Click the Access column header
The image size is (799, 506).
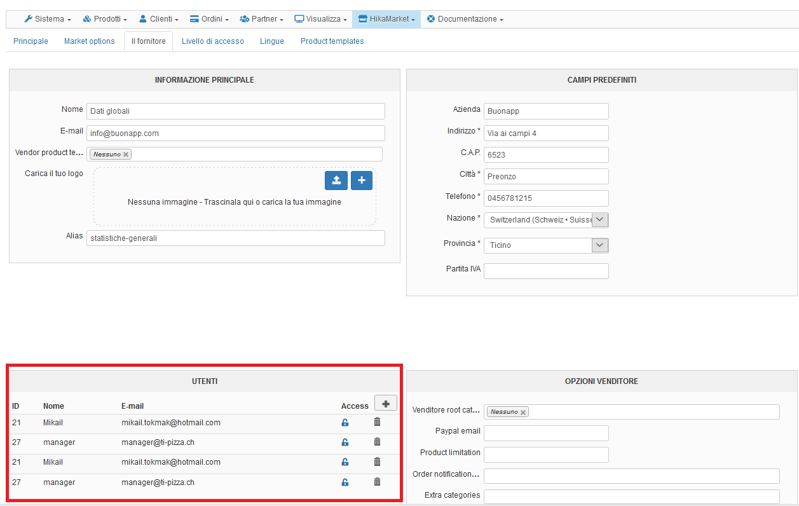(x=355, y=406)
